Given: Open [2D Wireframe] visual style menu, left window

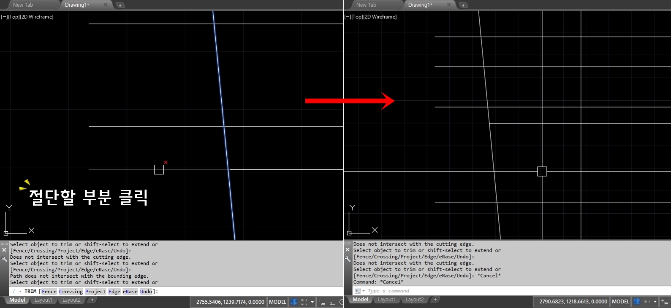Looking at the screenshot, I should (x=37, y=17).
